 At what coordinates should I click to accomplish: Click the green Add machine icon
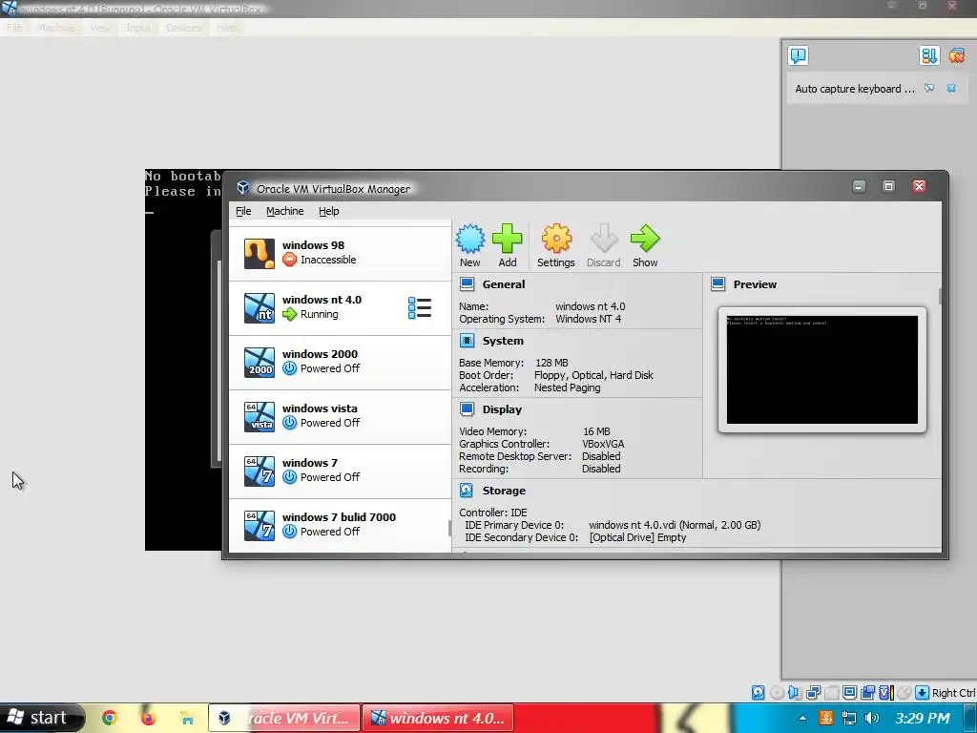pyautogui.click(x=508, y=240)
